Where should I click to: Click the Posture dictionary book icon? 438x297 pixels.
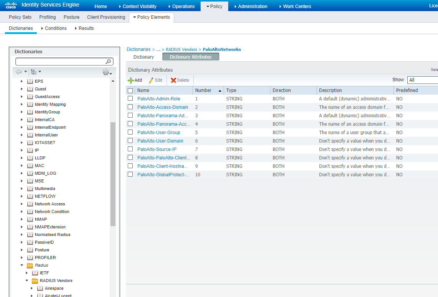pyautogui.click(x=30, y=250)
